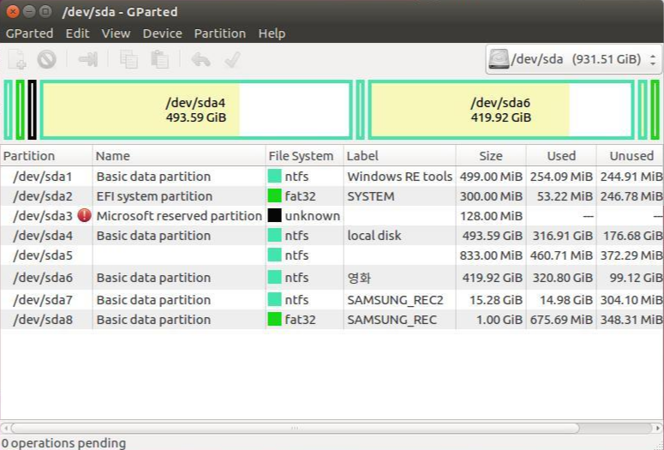Select the /dev/sda2 partition row
This screenshot has height=450, width=664.
coord(332,196)
